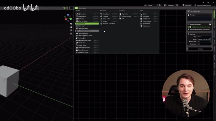
Task: Open reference images folder icon
Action: pos(210,25)
